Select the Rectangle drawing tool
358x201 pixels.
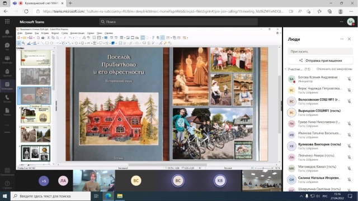[x=47, y=43]
